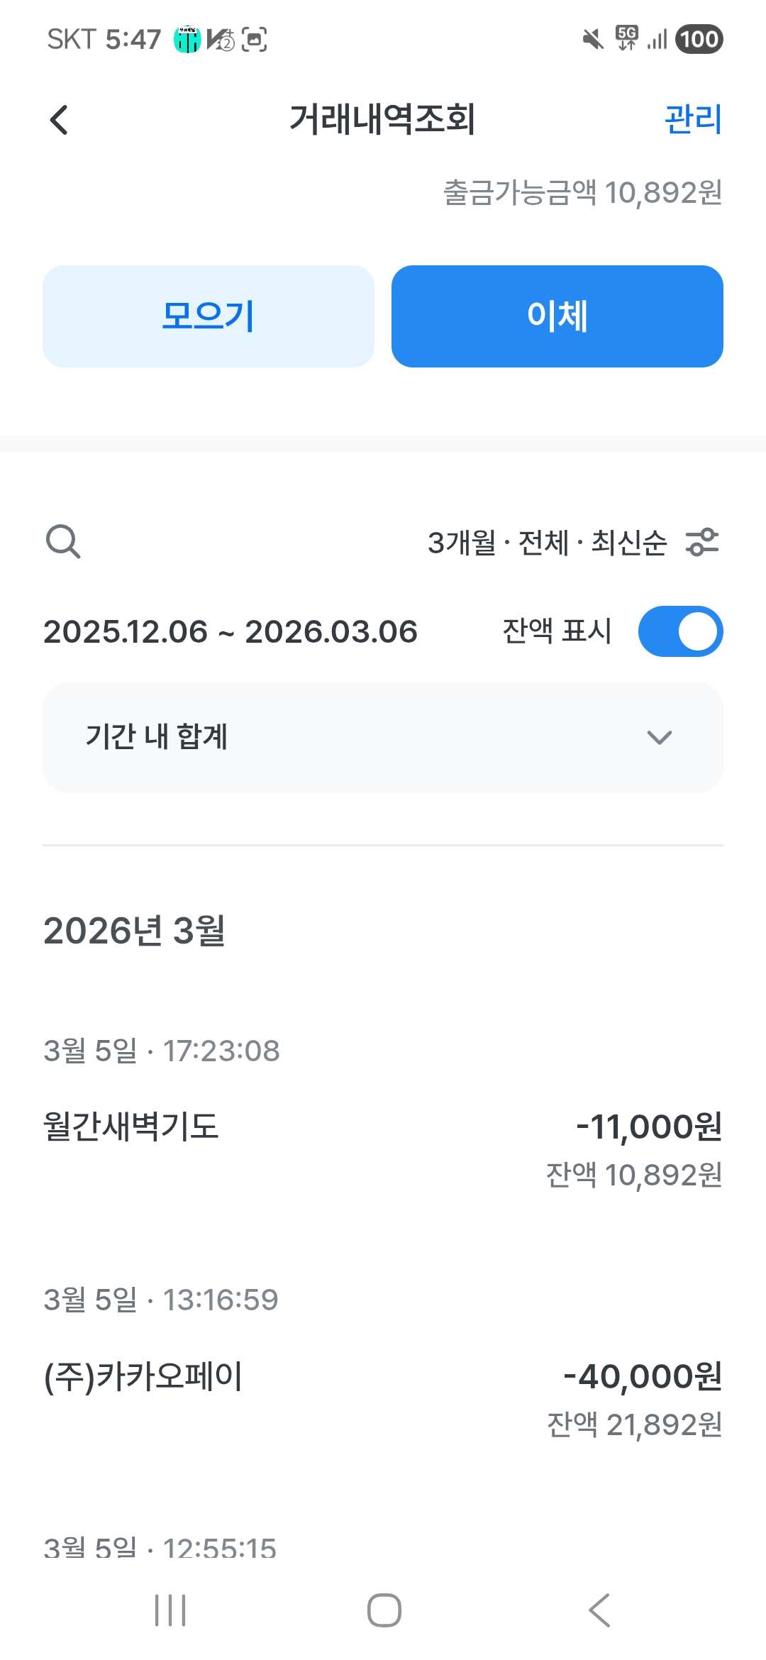Tap the date range 2025.12.06 ~ 2026.03.06
The height and width of the screenshot is (1660, 766).
(231, 631)
